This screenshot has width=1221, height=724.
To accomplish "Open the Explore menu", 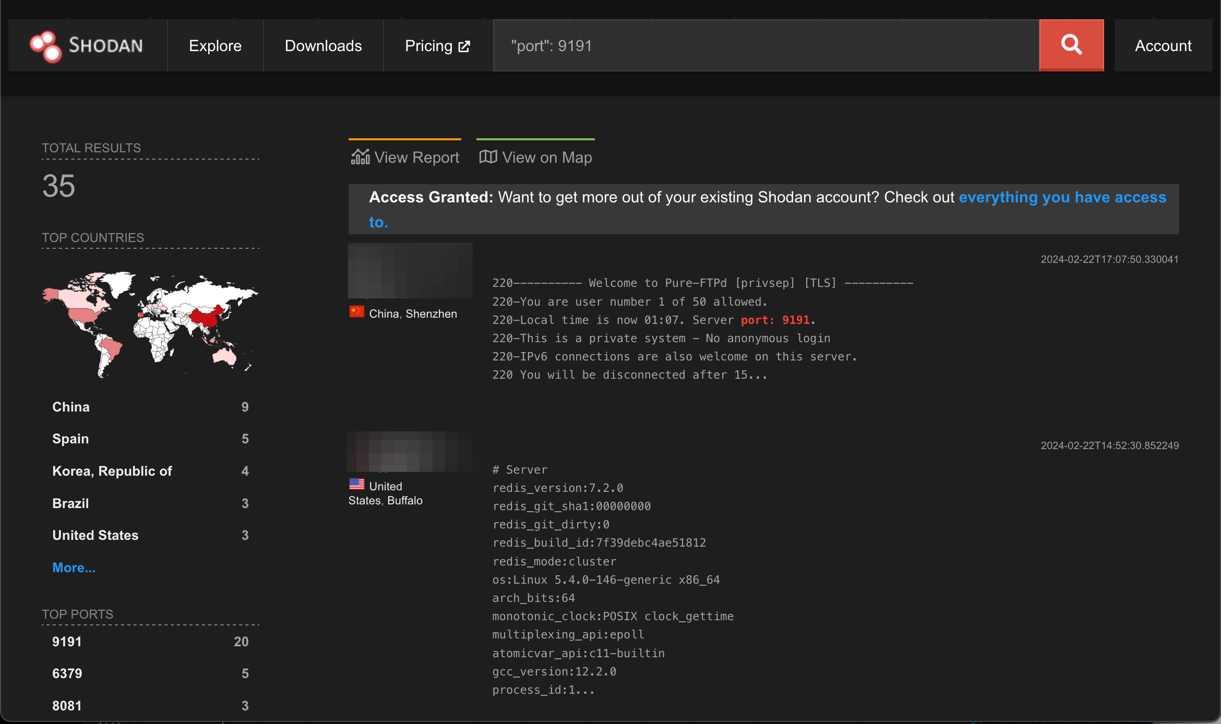I will pyautogui.click(x=215, y=46).
